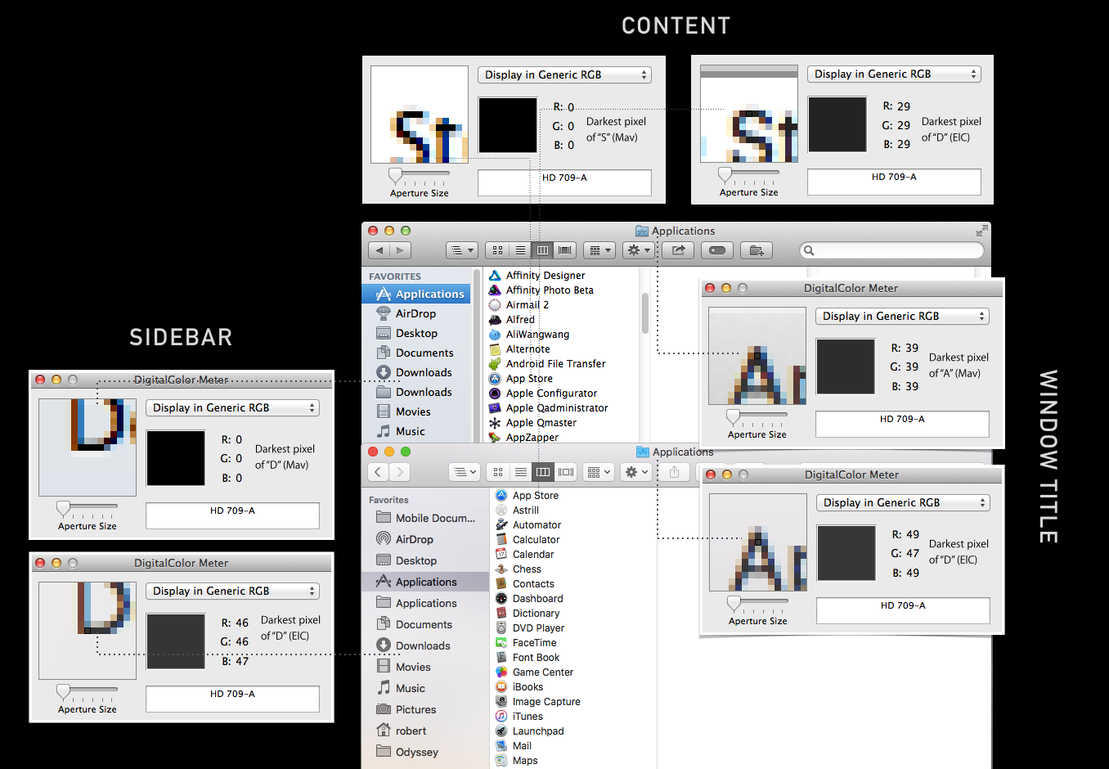Viewport: 1109px width, 769px height.
Task: Open the grid arrange dropdown in the lower Finder toolbar
Action: [x=599, y=472]
